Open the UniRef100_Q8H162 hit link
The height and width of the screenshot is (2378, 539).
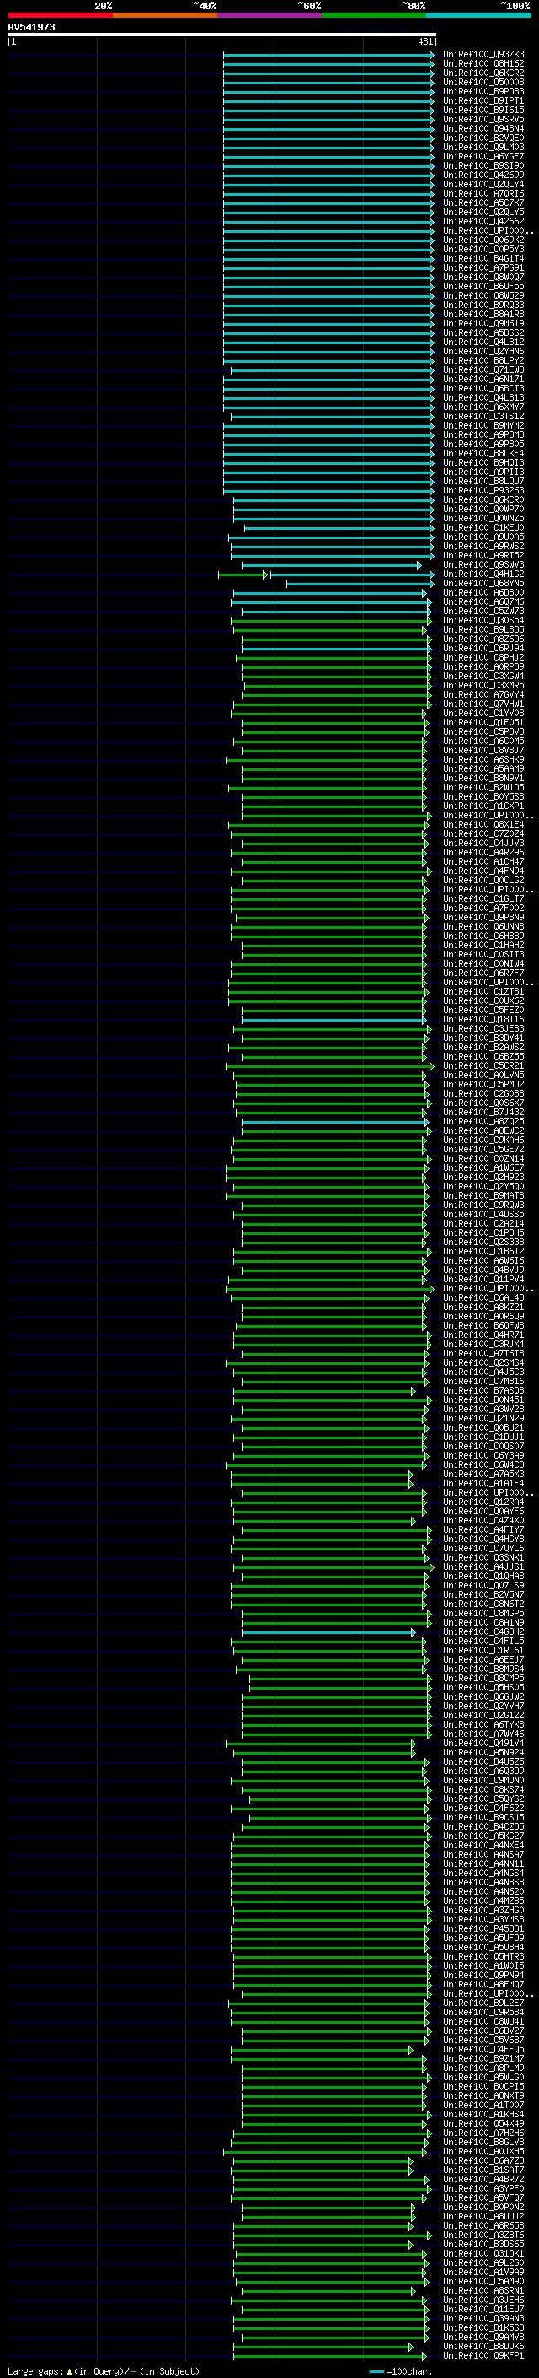tap(483, 64)
